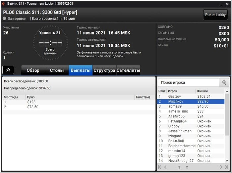Collapse header with double chevron button
This screenshot has height=173, width=232.
8,70
